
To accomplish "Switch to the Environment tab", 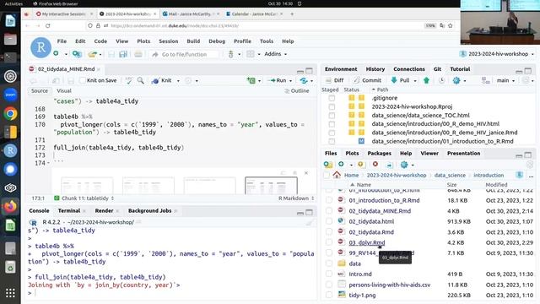I will [x=341, y=69].
